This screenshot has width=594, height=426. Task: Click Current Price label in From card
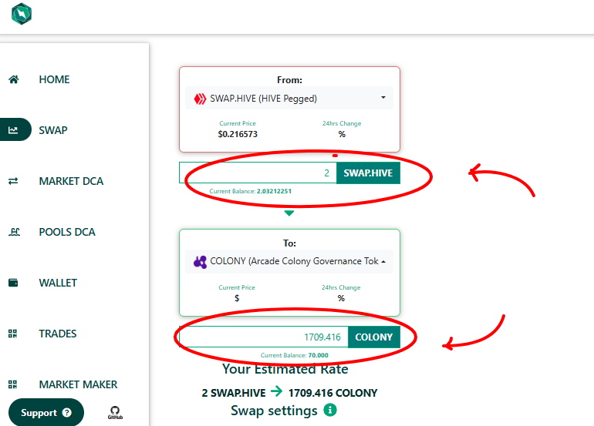238,123
